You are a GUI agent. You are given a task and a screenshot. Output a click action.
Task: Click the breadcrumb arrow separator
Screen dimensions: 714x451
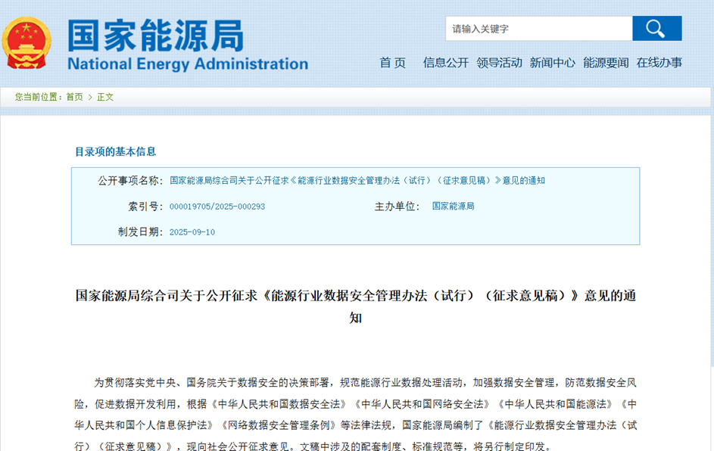[90, 98]
